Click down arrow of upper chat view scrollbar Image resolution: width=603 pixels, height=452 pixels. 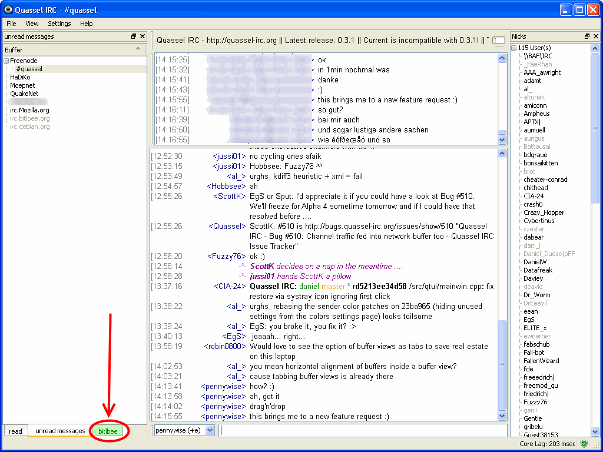point(502,139)
